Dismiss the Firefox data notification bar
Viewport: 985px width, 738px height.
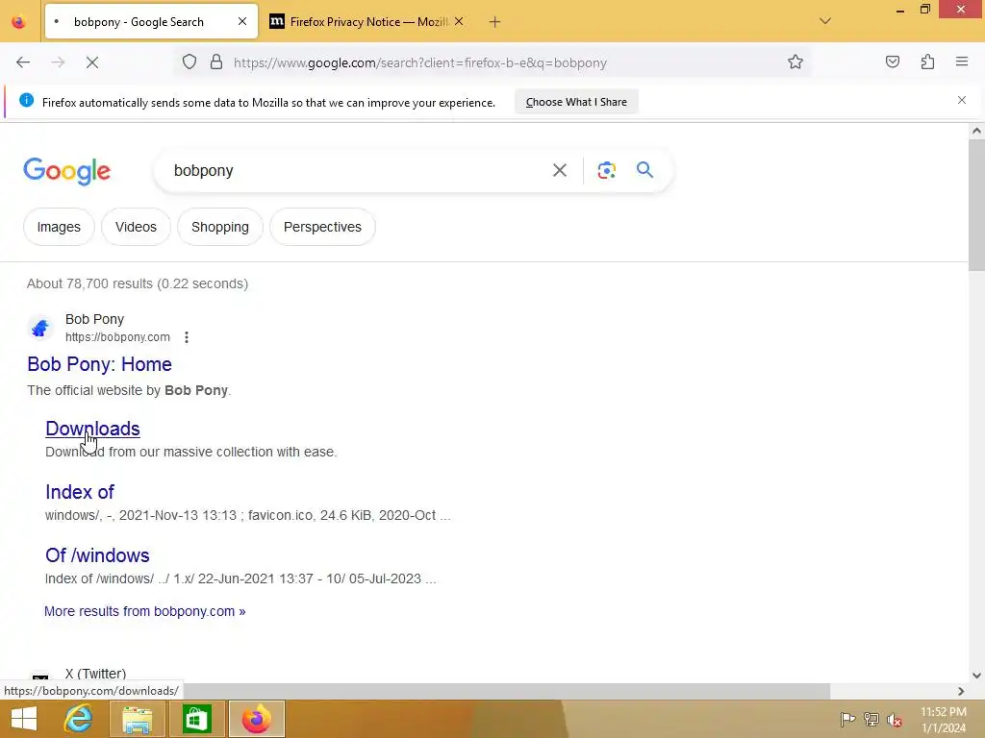tap(962, 100)
